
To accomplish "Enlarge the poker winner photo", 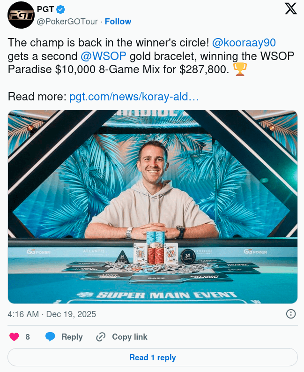I will (153, 206).
